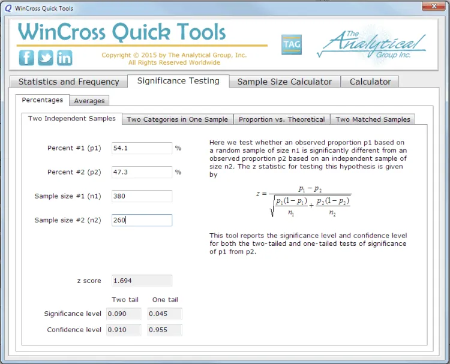Open the Twitter bird icon link

(46, 58)
